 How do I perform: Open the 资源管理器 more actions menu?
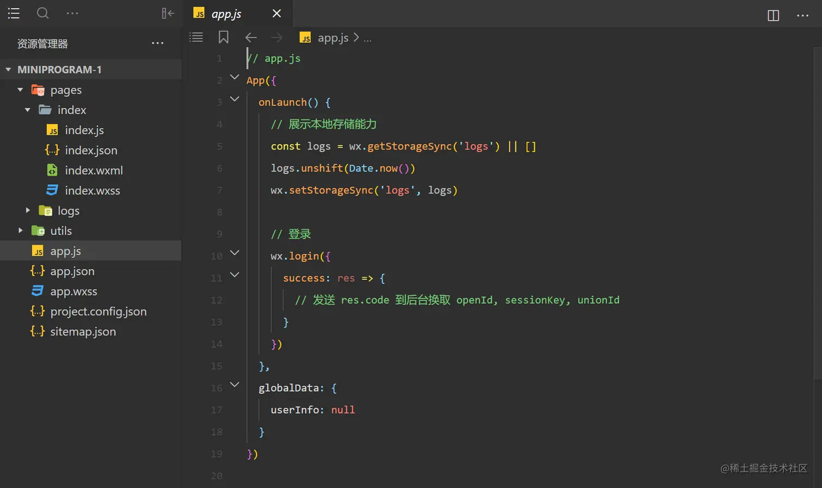coord(158,43)
